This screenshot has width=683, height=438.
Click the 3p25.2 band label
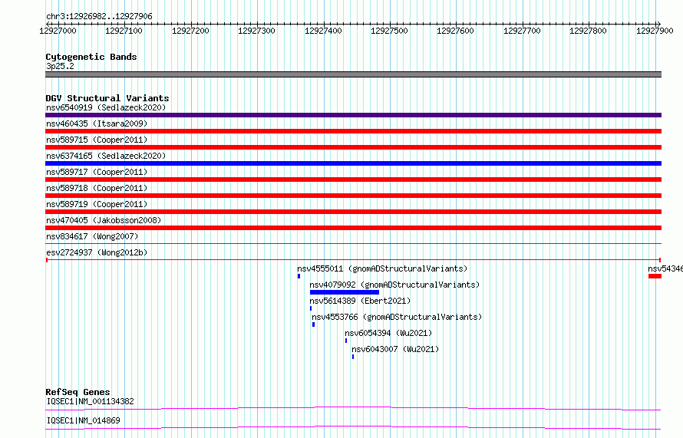click(x=60, y=66)
